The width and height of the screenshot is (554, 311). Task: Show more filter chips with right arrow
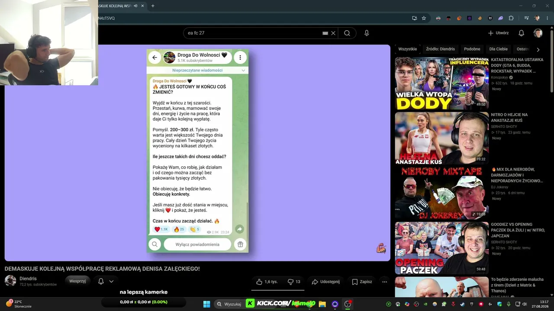click(538, 50)
